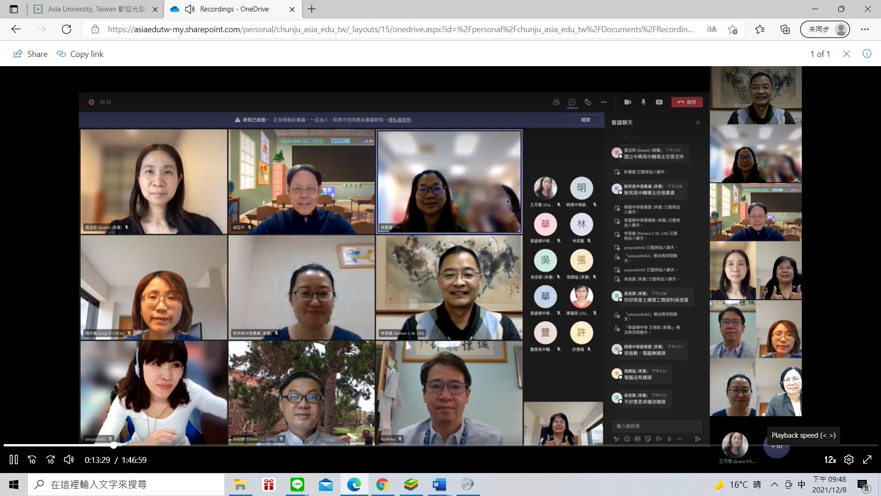The image size is (881, 496).
Task: Jump ahead on the video progress bar
Action: [x=496, y=445]
